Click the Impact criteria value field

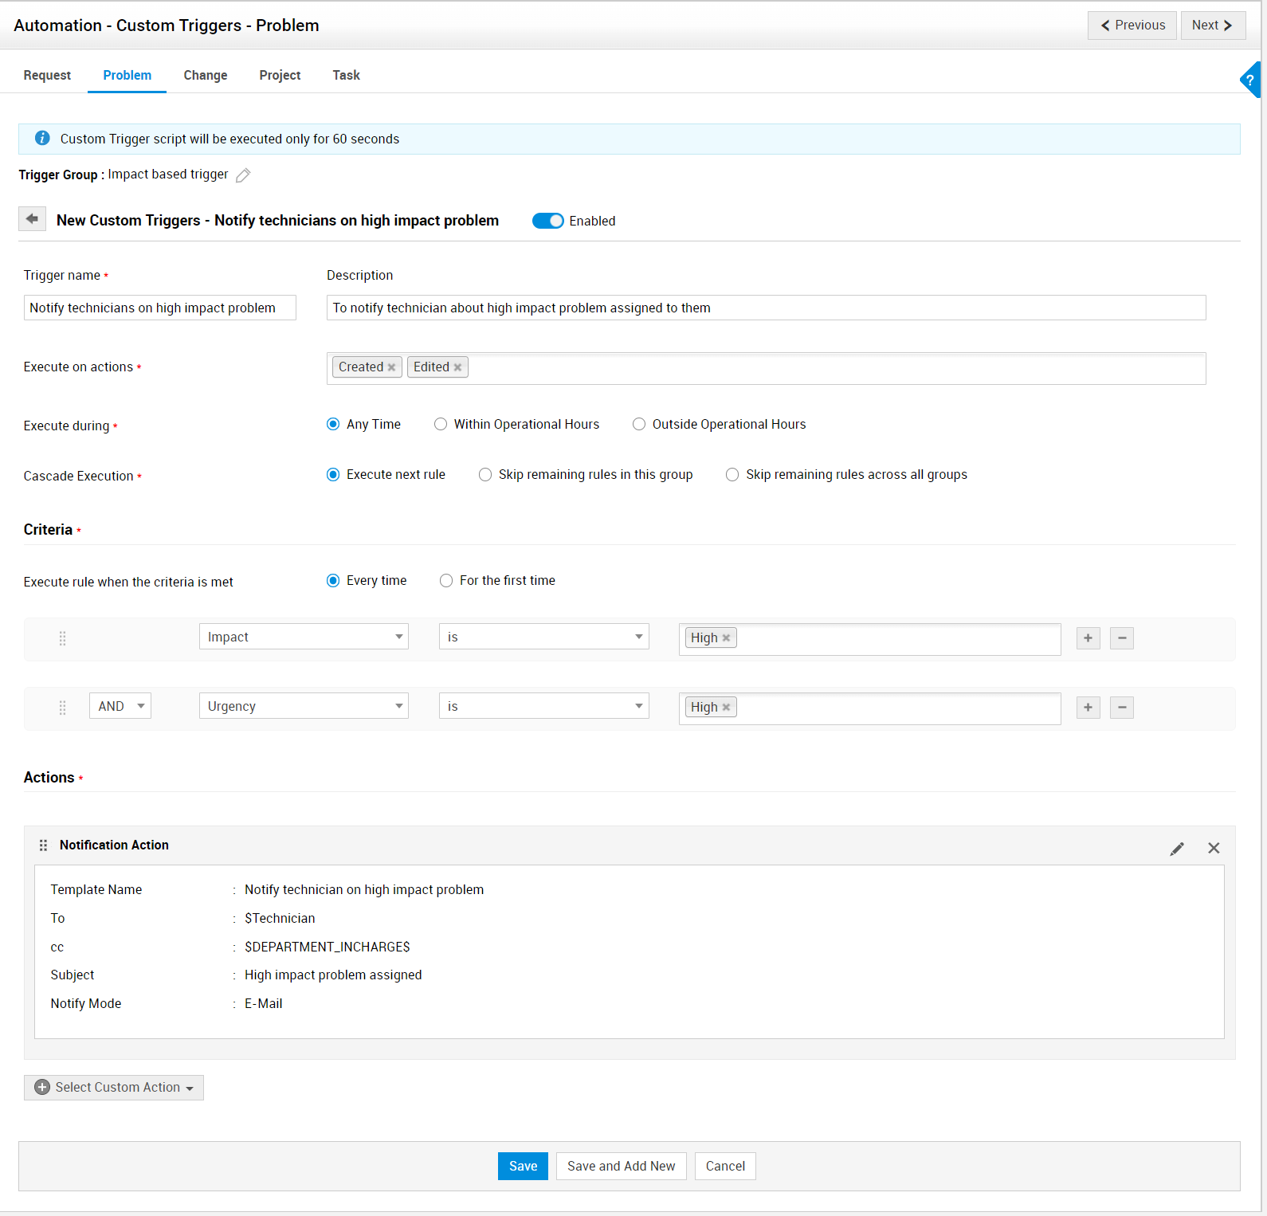click(870, 639)
